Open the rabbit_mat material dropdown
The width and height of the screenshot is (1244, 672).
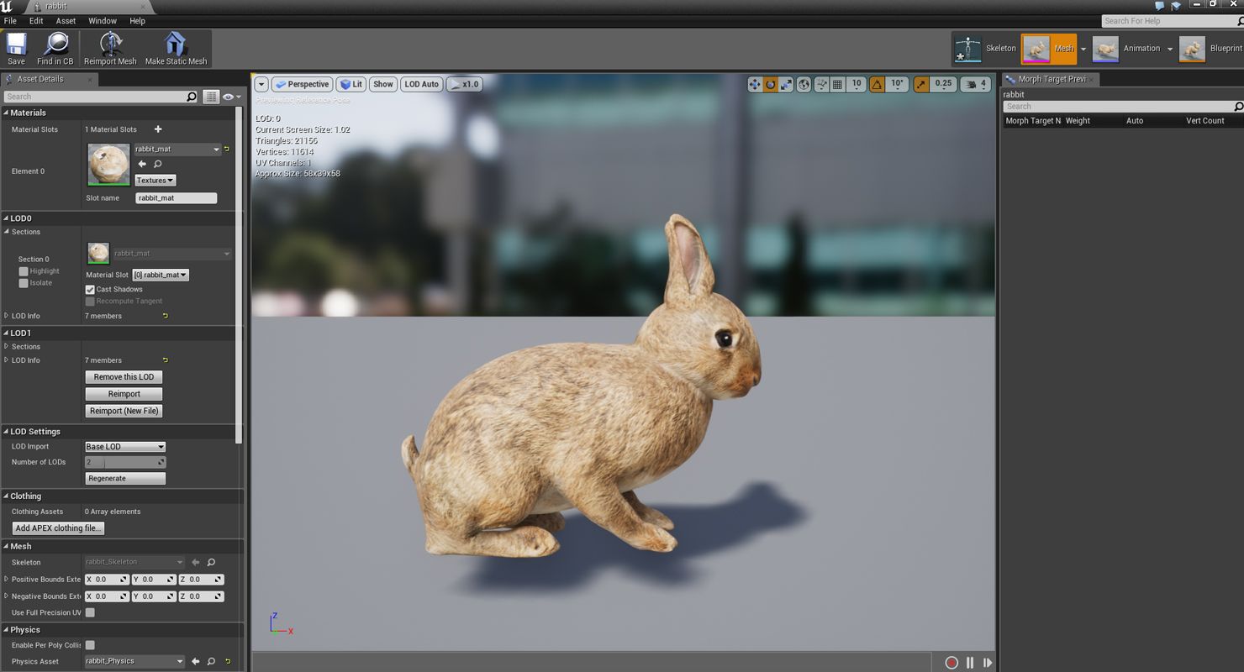pos(177,149)
